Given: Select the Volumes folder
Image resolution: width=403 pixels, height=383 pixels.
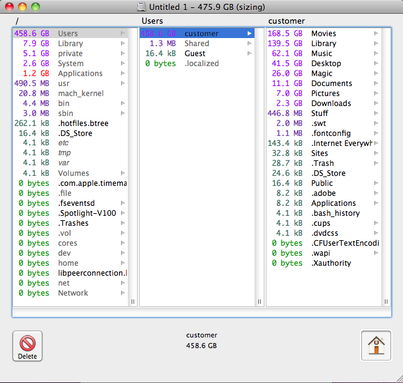Looking at the screenshot, I should (x=70, y=173).
